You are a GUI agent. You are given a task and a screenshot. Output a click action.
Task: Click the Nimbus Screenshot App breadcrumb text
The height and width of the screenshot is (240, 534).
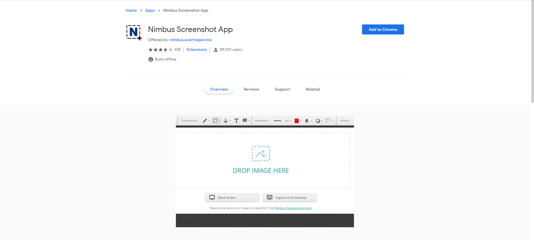[186, 11]
